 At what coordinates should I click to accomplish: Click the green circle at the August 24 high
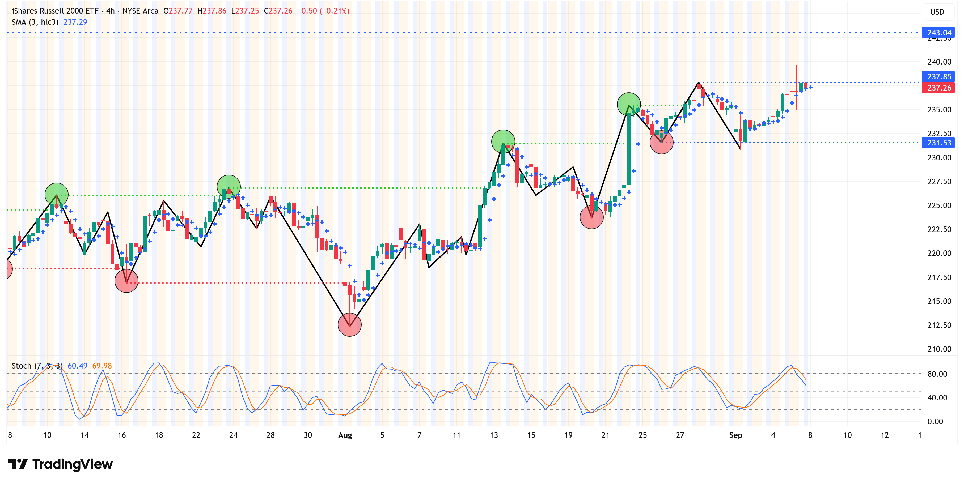(629, 104)
